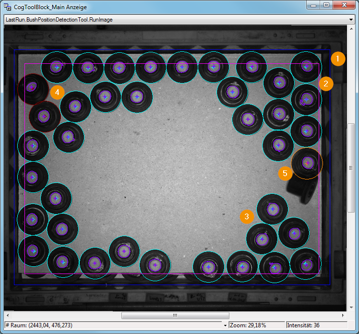
Task: Click the horizontal scrollbar thumb
Action: pyautogui.click(x=175, y=315)
